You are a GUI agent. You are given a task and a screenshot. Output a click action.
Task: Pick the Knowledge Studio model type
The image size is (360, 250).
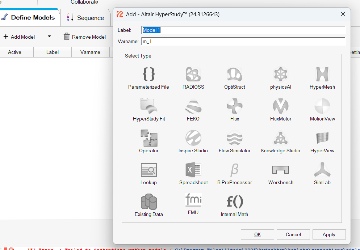click(281, 141)
